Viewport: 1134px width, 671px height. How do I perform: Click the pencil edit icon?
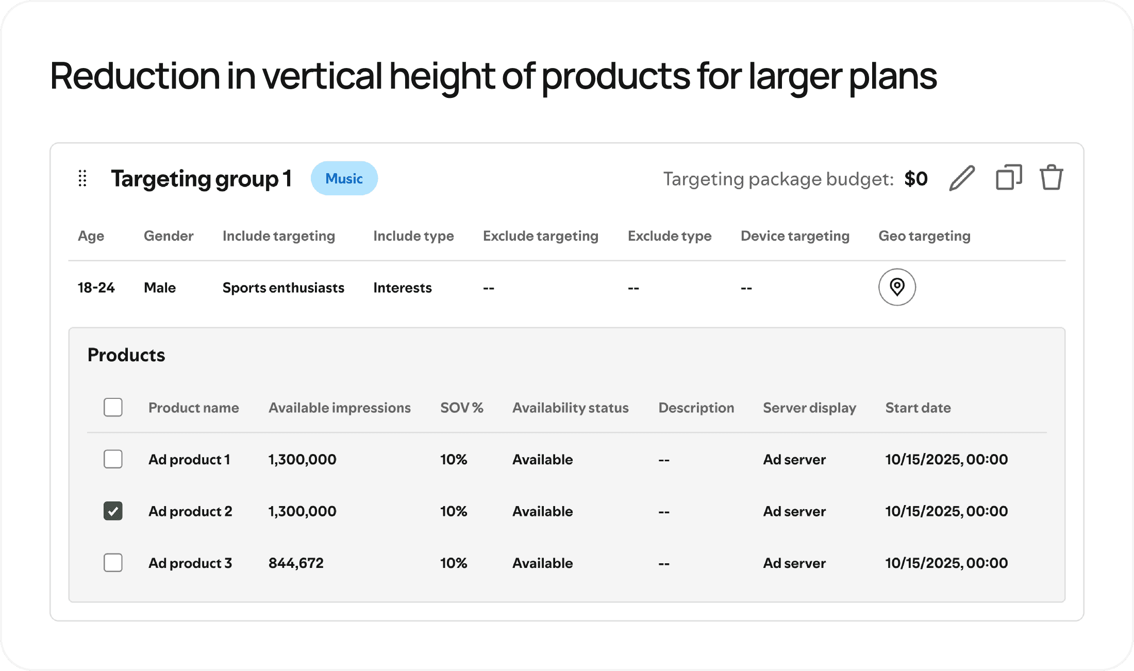(962, 178)
